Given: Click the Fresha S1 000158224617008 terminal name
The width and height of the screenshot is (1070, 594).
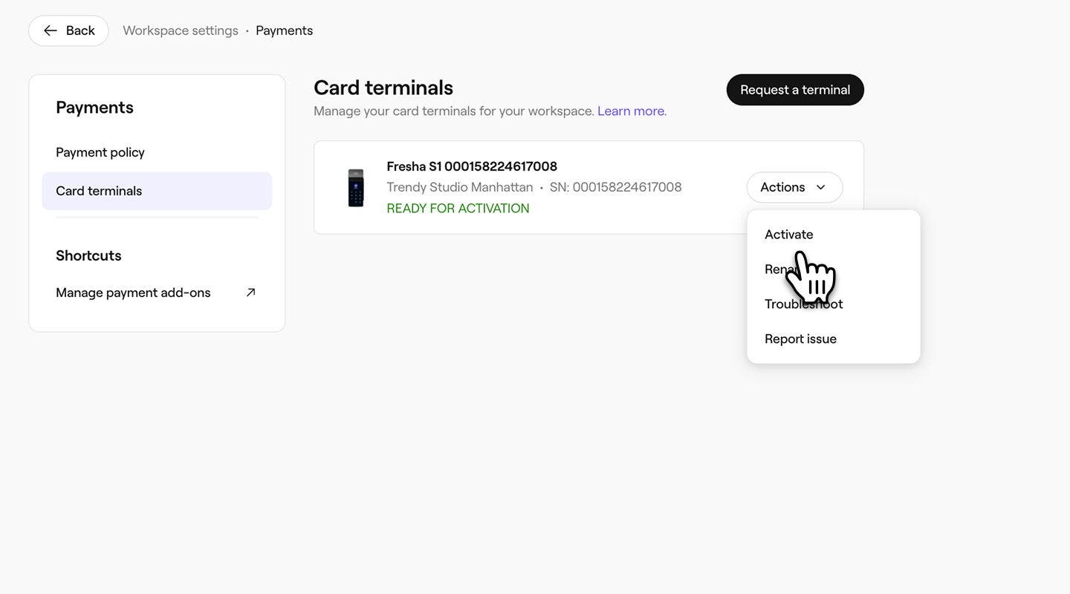Looking at the screenshot, I should (x=472, y=166).
